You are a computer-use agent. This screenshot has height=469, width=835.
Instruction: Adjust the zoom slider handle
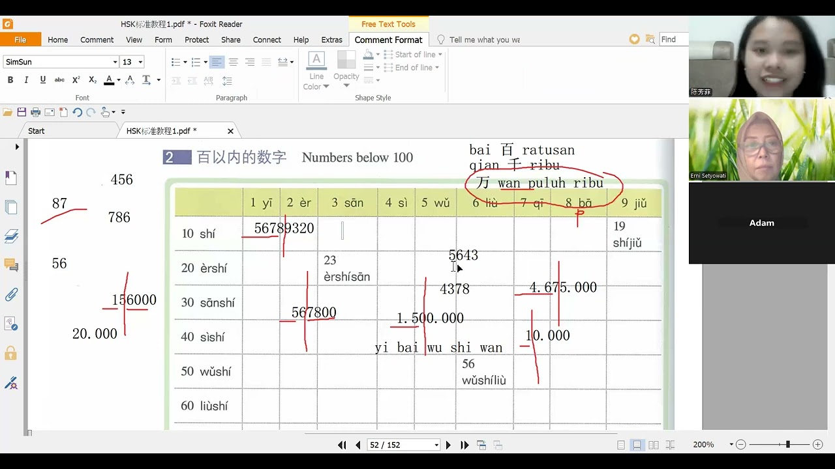tap(788, 444)
